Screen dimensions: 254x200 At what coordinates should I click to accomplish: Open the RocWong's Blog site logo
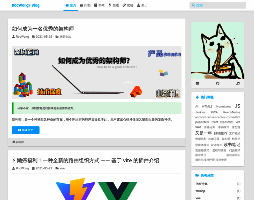pyautogui.click(x=26, y=5)
